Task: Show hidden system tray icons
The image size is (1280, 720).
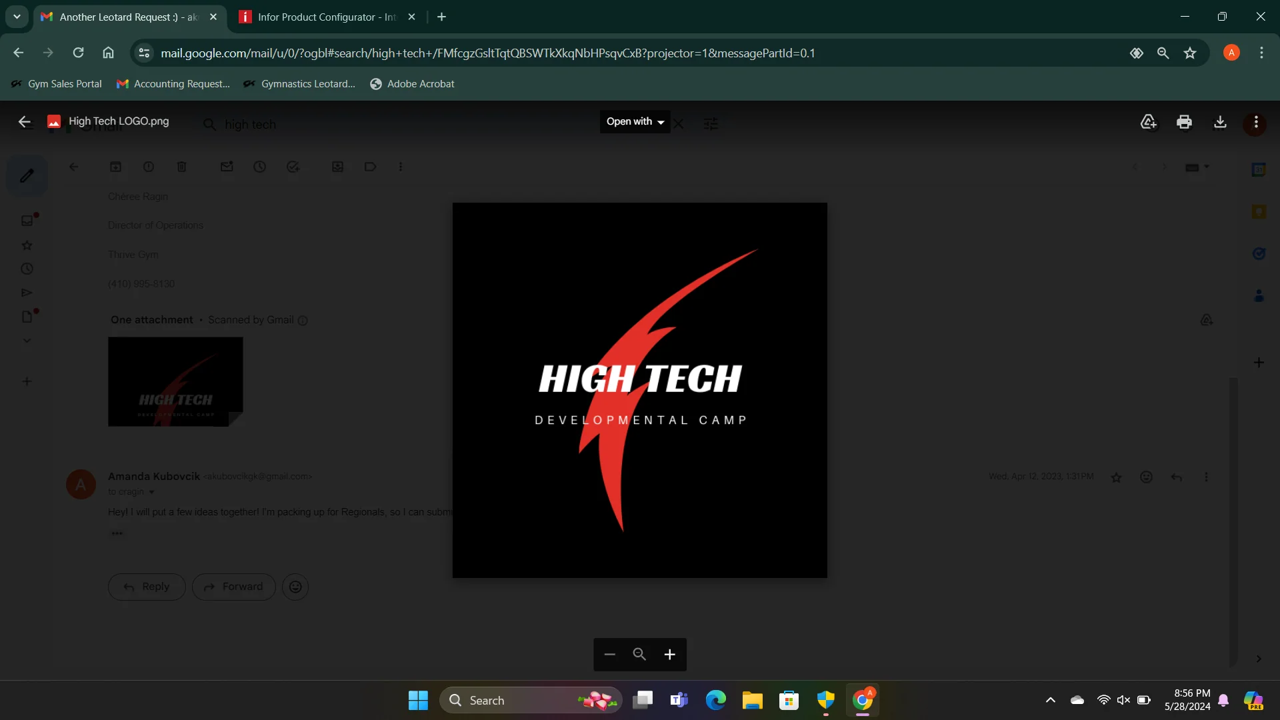Action: pyautogui.click(x=1050, y=700)
